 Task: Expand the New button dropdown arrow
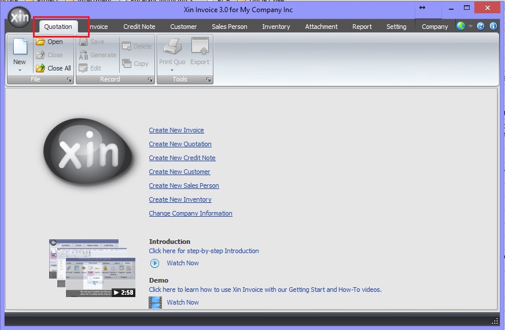pos(20,70)
